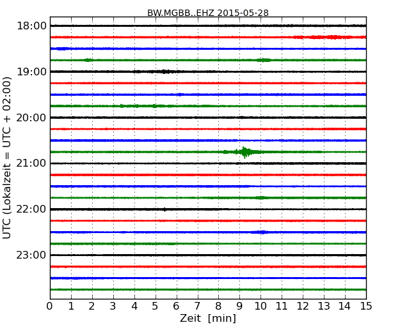Select the 18:00 time axis label
416x332 pixels.
click(31, 26)
